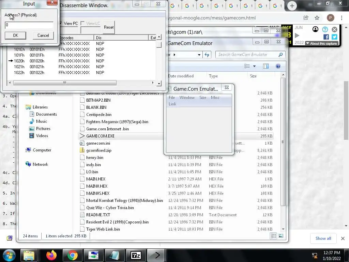Viewport: 349px width, 262px height.
Task: Share this page icon in Chrome
Action: 306,18
